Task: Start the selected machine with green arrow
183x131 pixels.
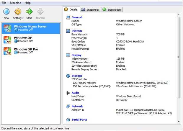Action: (29, 12)
